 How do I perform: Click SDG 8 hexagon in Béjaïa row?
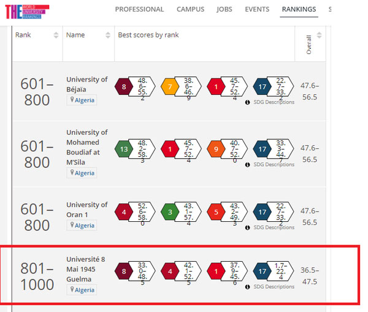[124, 86]
